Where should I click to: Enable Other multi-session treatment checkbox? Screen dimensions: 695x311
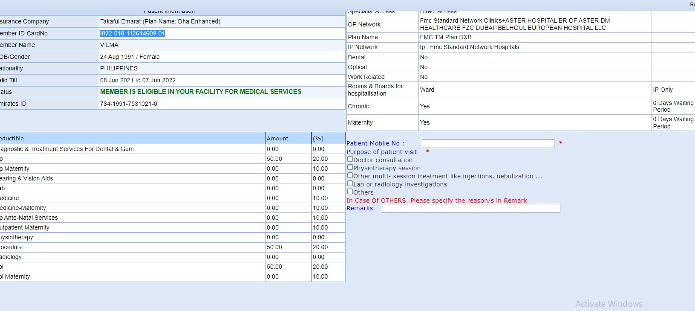[350, 175]
